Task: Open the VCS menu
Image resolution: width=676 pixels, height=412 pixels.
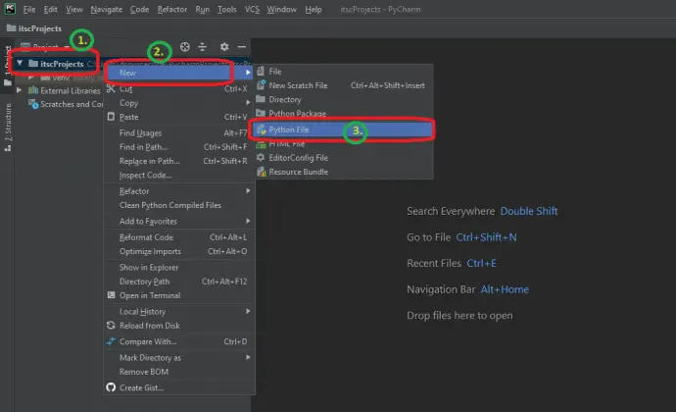Action: [252, 9]
